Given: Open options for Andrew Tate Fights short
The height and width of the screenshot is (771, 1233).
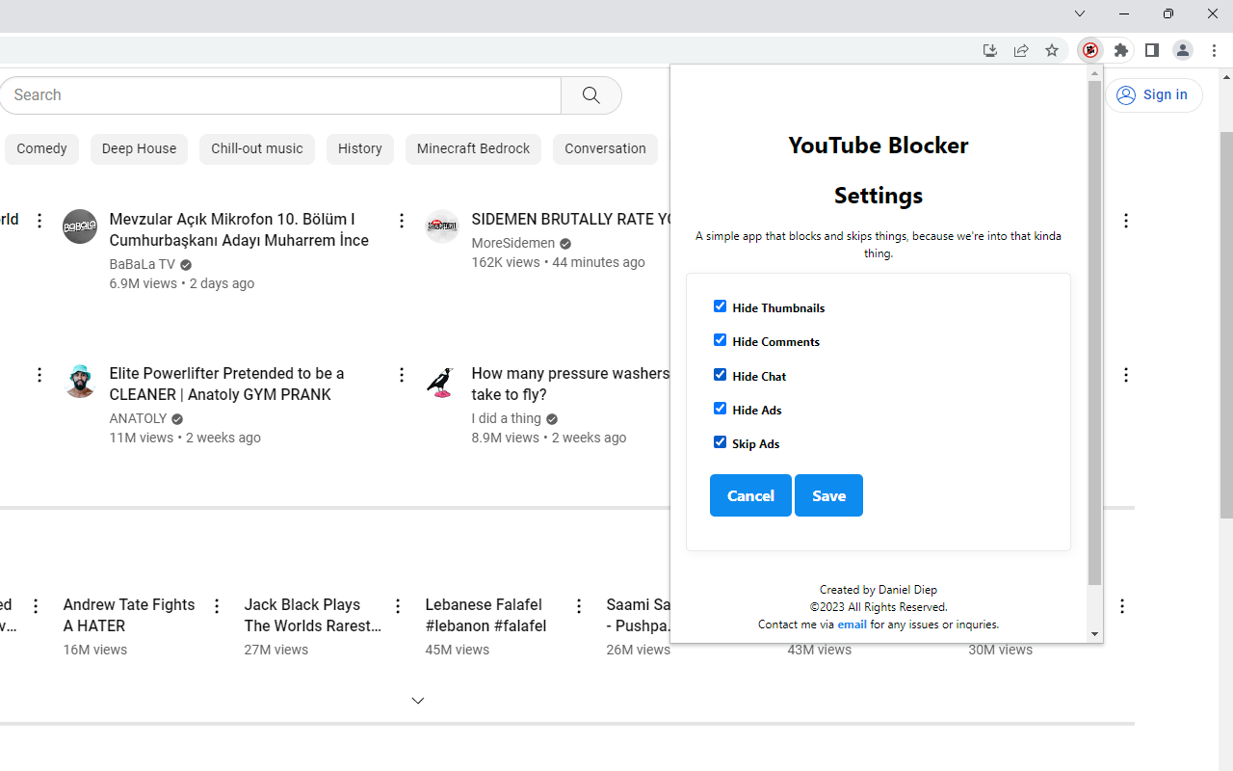Looking at the screenshot, I should point(217,606).
